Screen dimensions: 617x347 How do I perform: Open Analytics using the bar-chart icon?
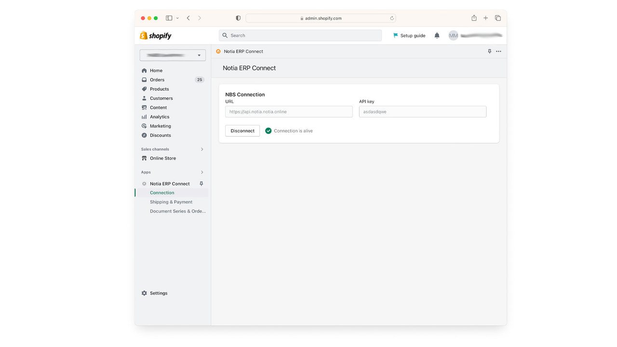click(x=144, y=117)
